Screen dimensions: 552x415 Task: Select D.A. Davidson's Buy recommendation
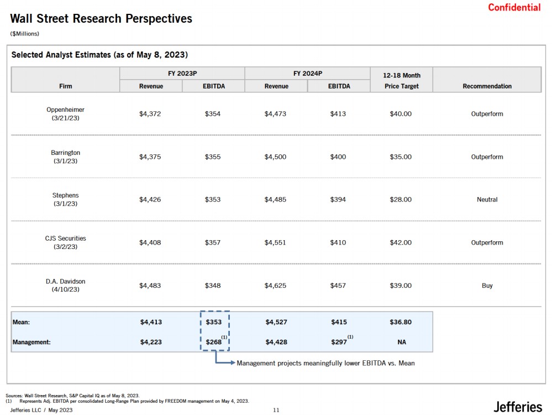487,286
